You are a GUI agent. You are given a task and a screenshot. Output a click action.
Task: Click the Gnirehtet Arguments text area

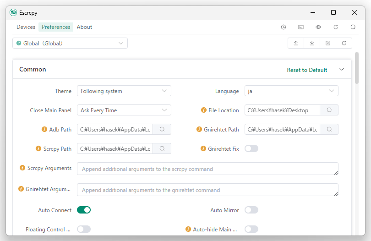pyautogui.click(x=207, y=190)
